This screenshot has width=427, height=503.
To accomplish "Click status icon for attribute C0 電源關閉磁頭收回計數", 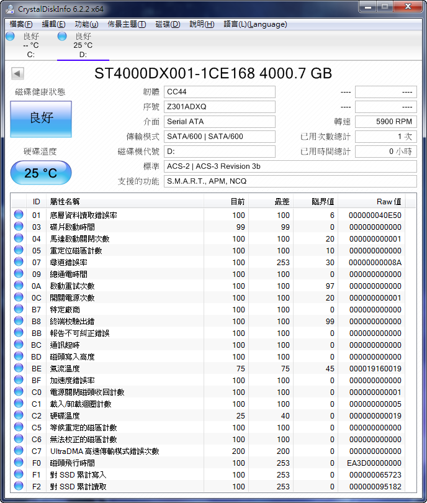I will point(19,391).
